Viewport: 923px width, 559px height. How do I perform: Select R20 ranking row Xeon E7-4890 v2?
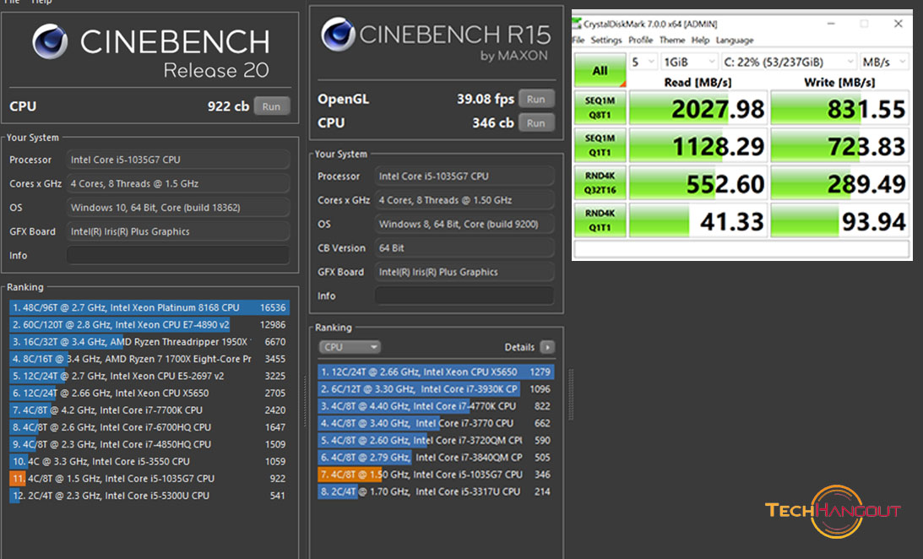click(149, 325)
